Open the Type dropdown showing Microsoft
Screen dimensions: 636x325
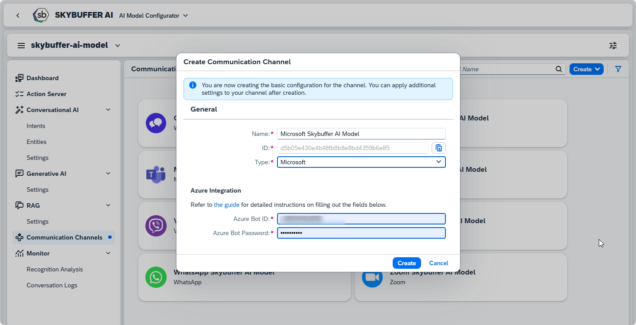361,162
